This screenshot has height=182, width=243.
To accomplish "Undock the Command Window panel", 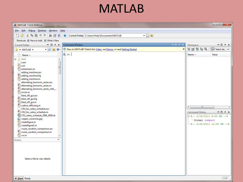I will click(x=179, y=45).
